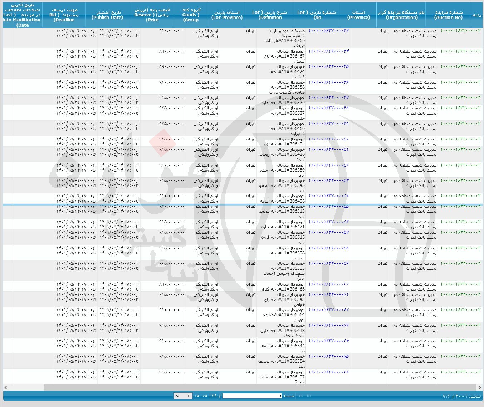Open the lot number link ending in ۶۶
The width and height of the screenshot is (484, 407).
[328, 372]
